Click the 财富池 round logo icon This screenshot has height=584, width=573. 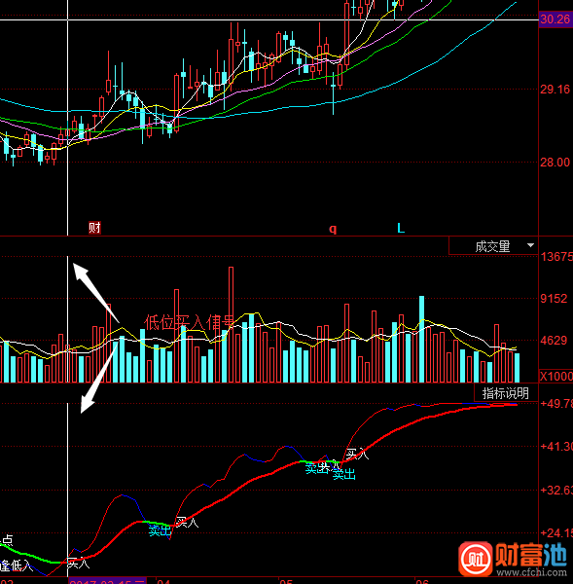tap(476, 559)
